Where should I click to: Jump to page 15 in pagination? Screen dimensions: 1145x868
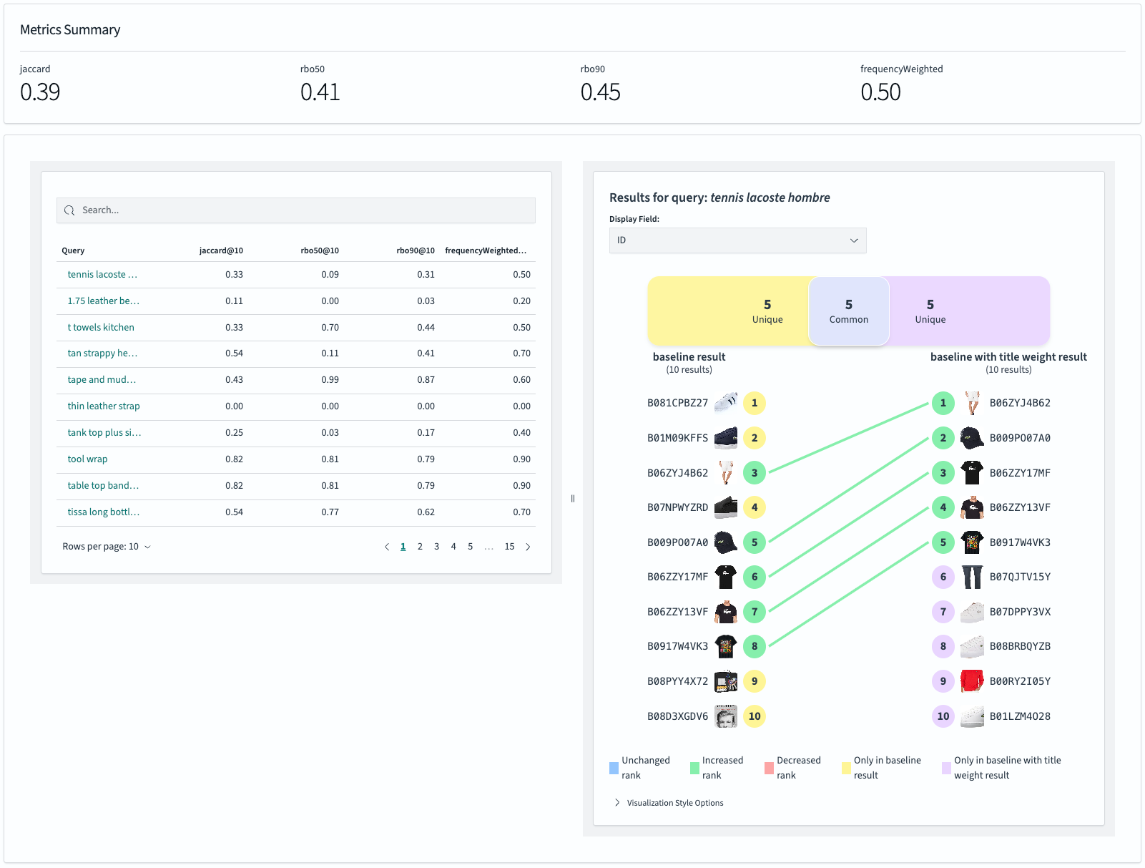tap(509, 546)
